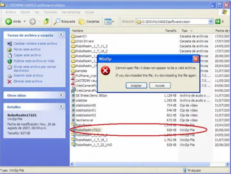Click the RoboRealm17221 file name
This screenshot has width=231, height=174.
click(x=88, y=130)
